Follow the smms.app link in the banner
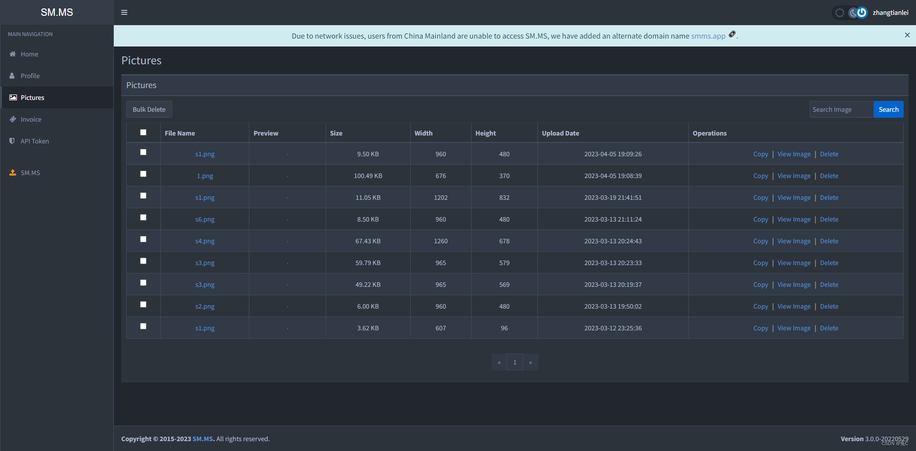Image resolution: width=916 pixels, height=451 pixels. (x=708, y=36)
